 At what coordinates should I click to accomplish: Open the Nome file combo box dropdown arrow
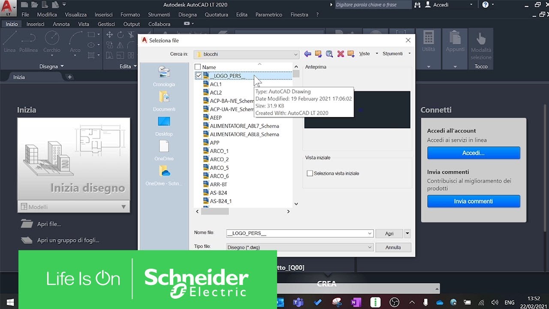[370, 233]
